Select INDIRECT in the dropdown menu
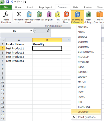The height and width of the screenshot is (121, 104). pyautogui.click(x=86, y=72)
